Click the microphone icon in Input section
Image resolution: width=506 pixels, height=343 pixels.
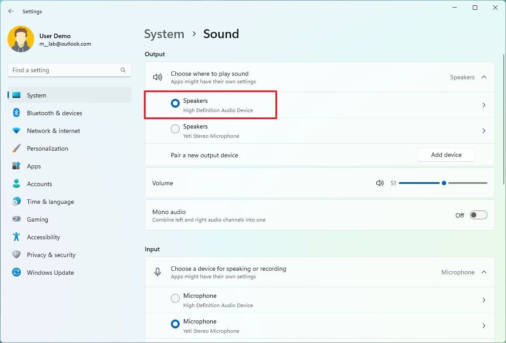(158, 272)
